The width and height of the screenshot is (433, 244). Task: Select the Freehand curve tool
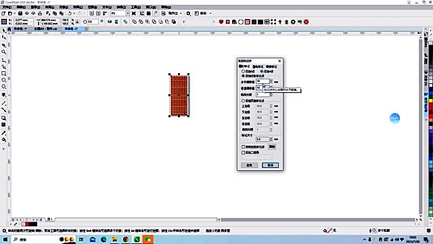coord(3,60)
